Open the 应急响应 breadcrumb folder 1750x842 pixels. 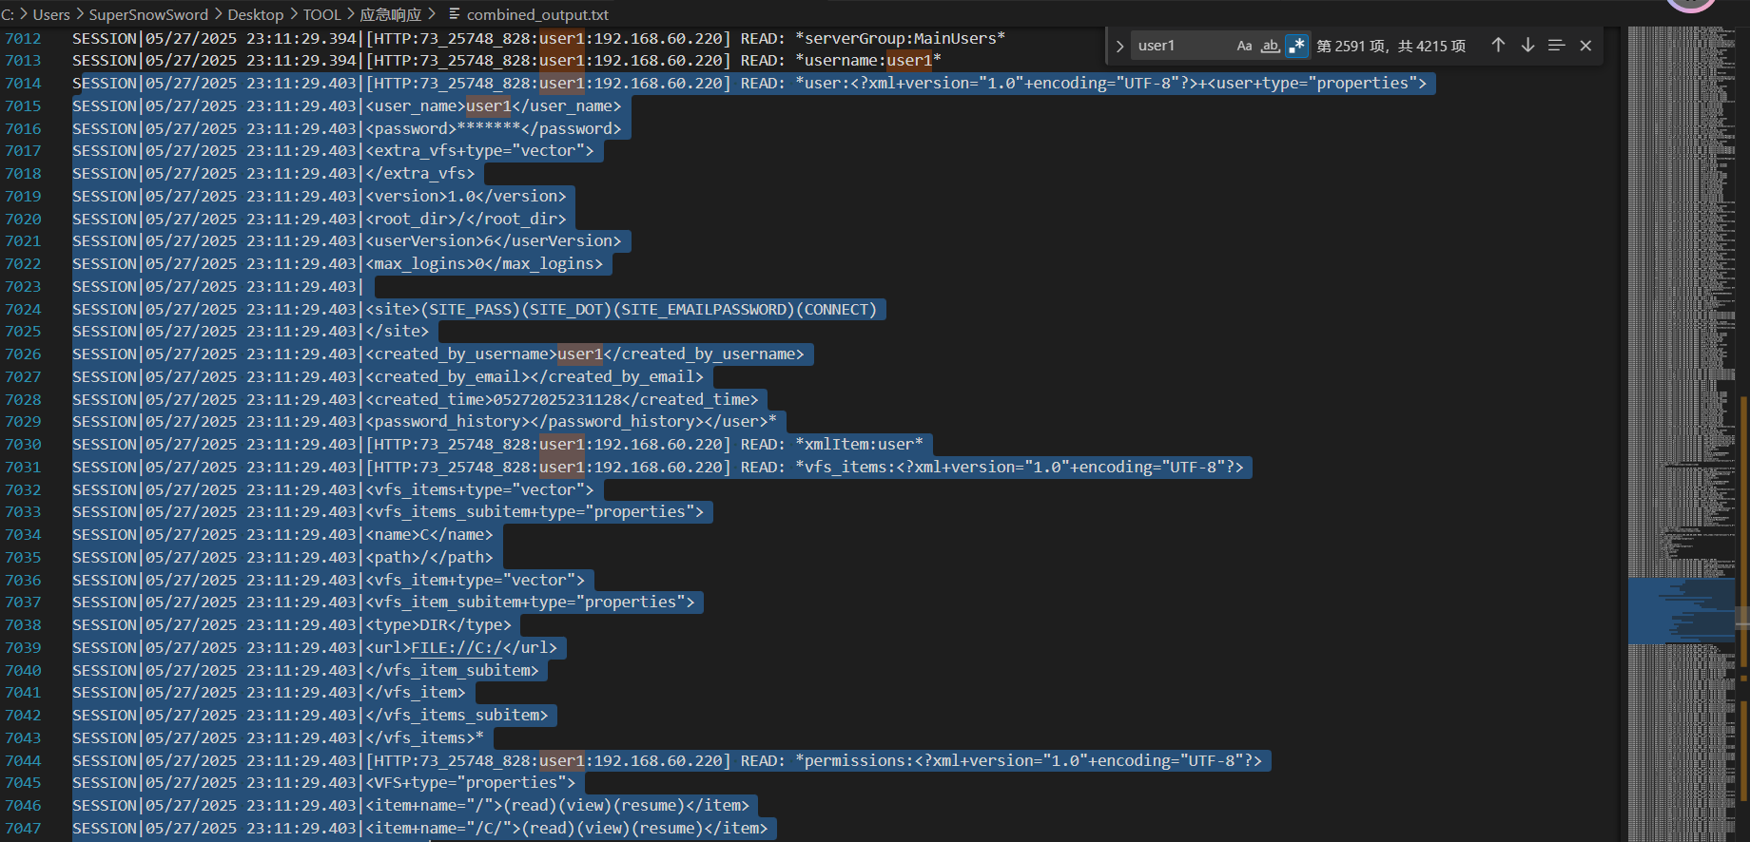390,15
